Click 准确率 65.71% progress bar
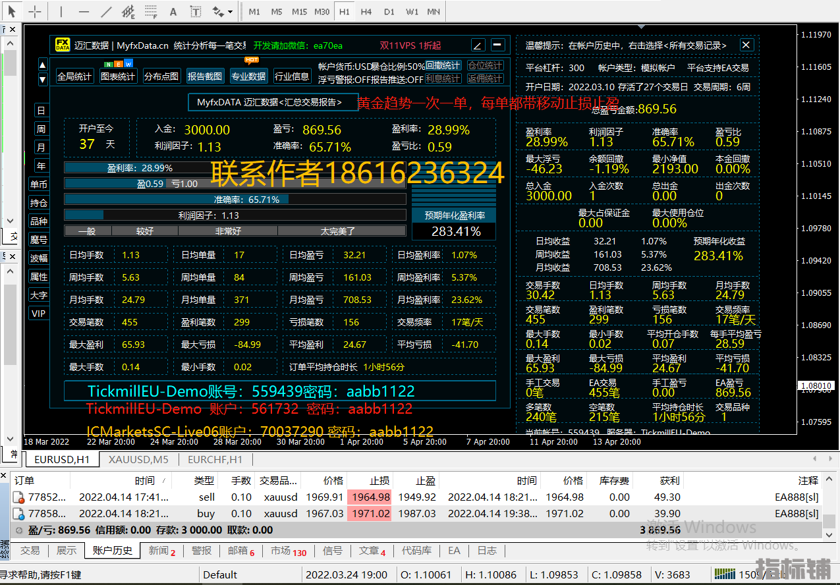This screenshot has width=840, height=585. click(x=235, y=200)
